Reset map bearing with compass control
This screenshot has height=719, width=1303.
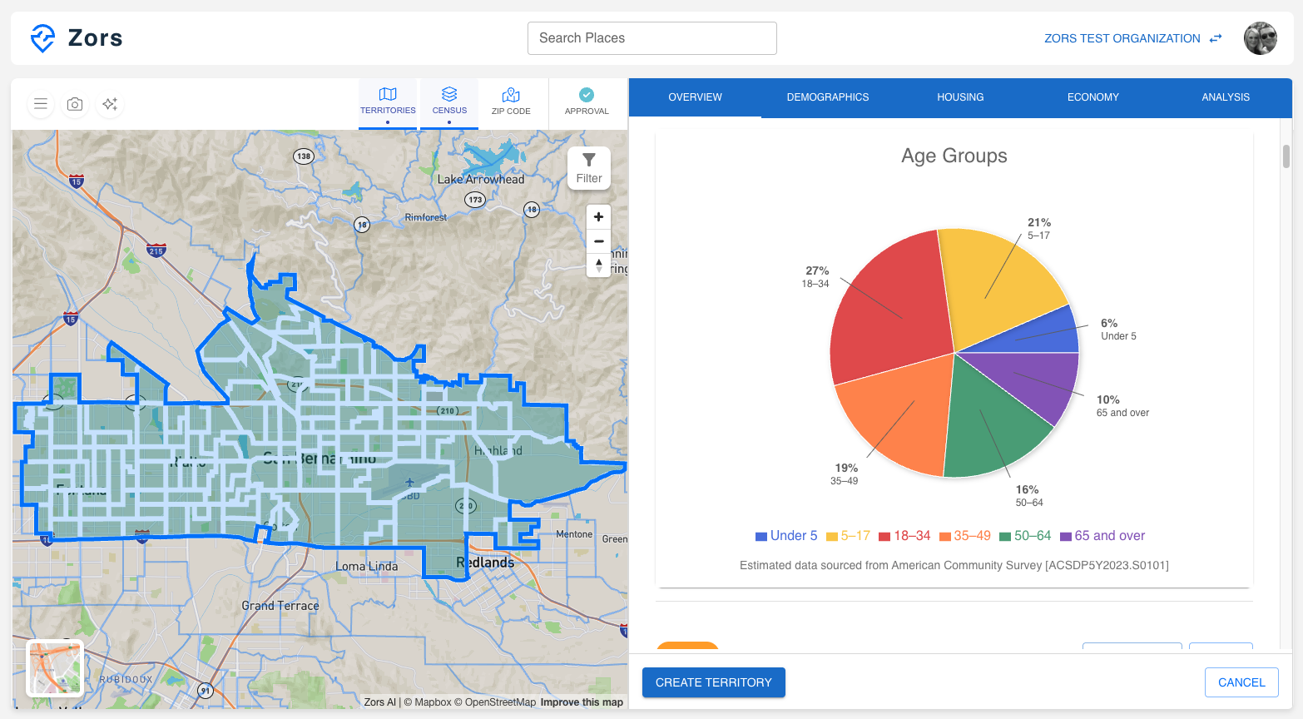tap(598, 265)
